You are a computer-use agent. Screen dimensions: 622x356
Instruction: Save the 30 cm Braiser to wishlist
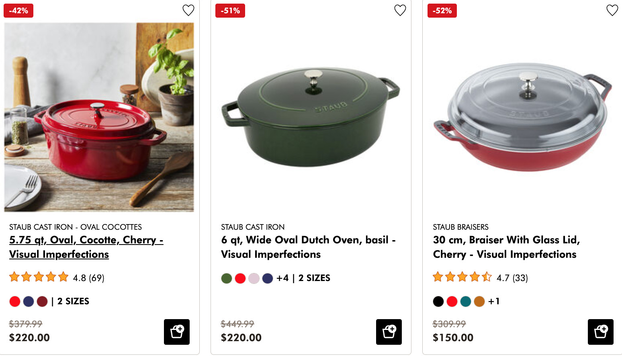[x=612, y=10]
